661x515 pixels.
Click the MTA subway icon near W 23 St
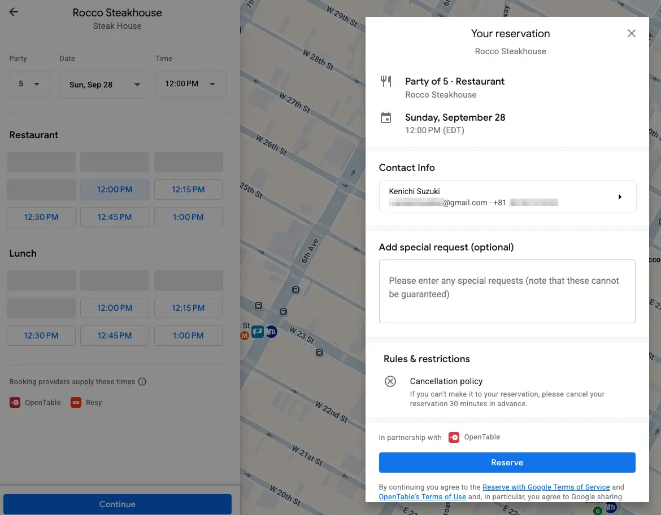click(272, 332)
